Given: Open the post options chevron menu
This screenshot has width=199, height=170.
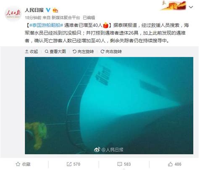Looking at the screenshot, I should tap(191, 7).
